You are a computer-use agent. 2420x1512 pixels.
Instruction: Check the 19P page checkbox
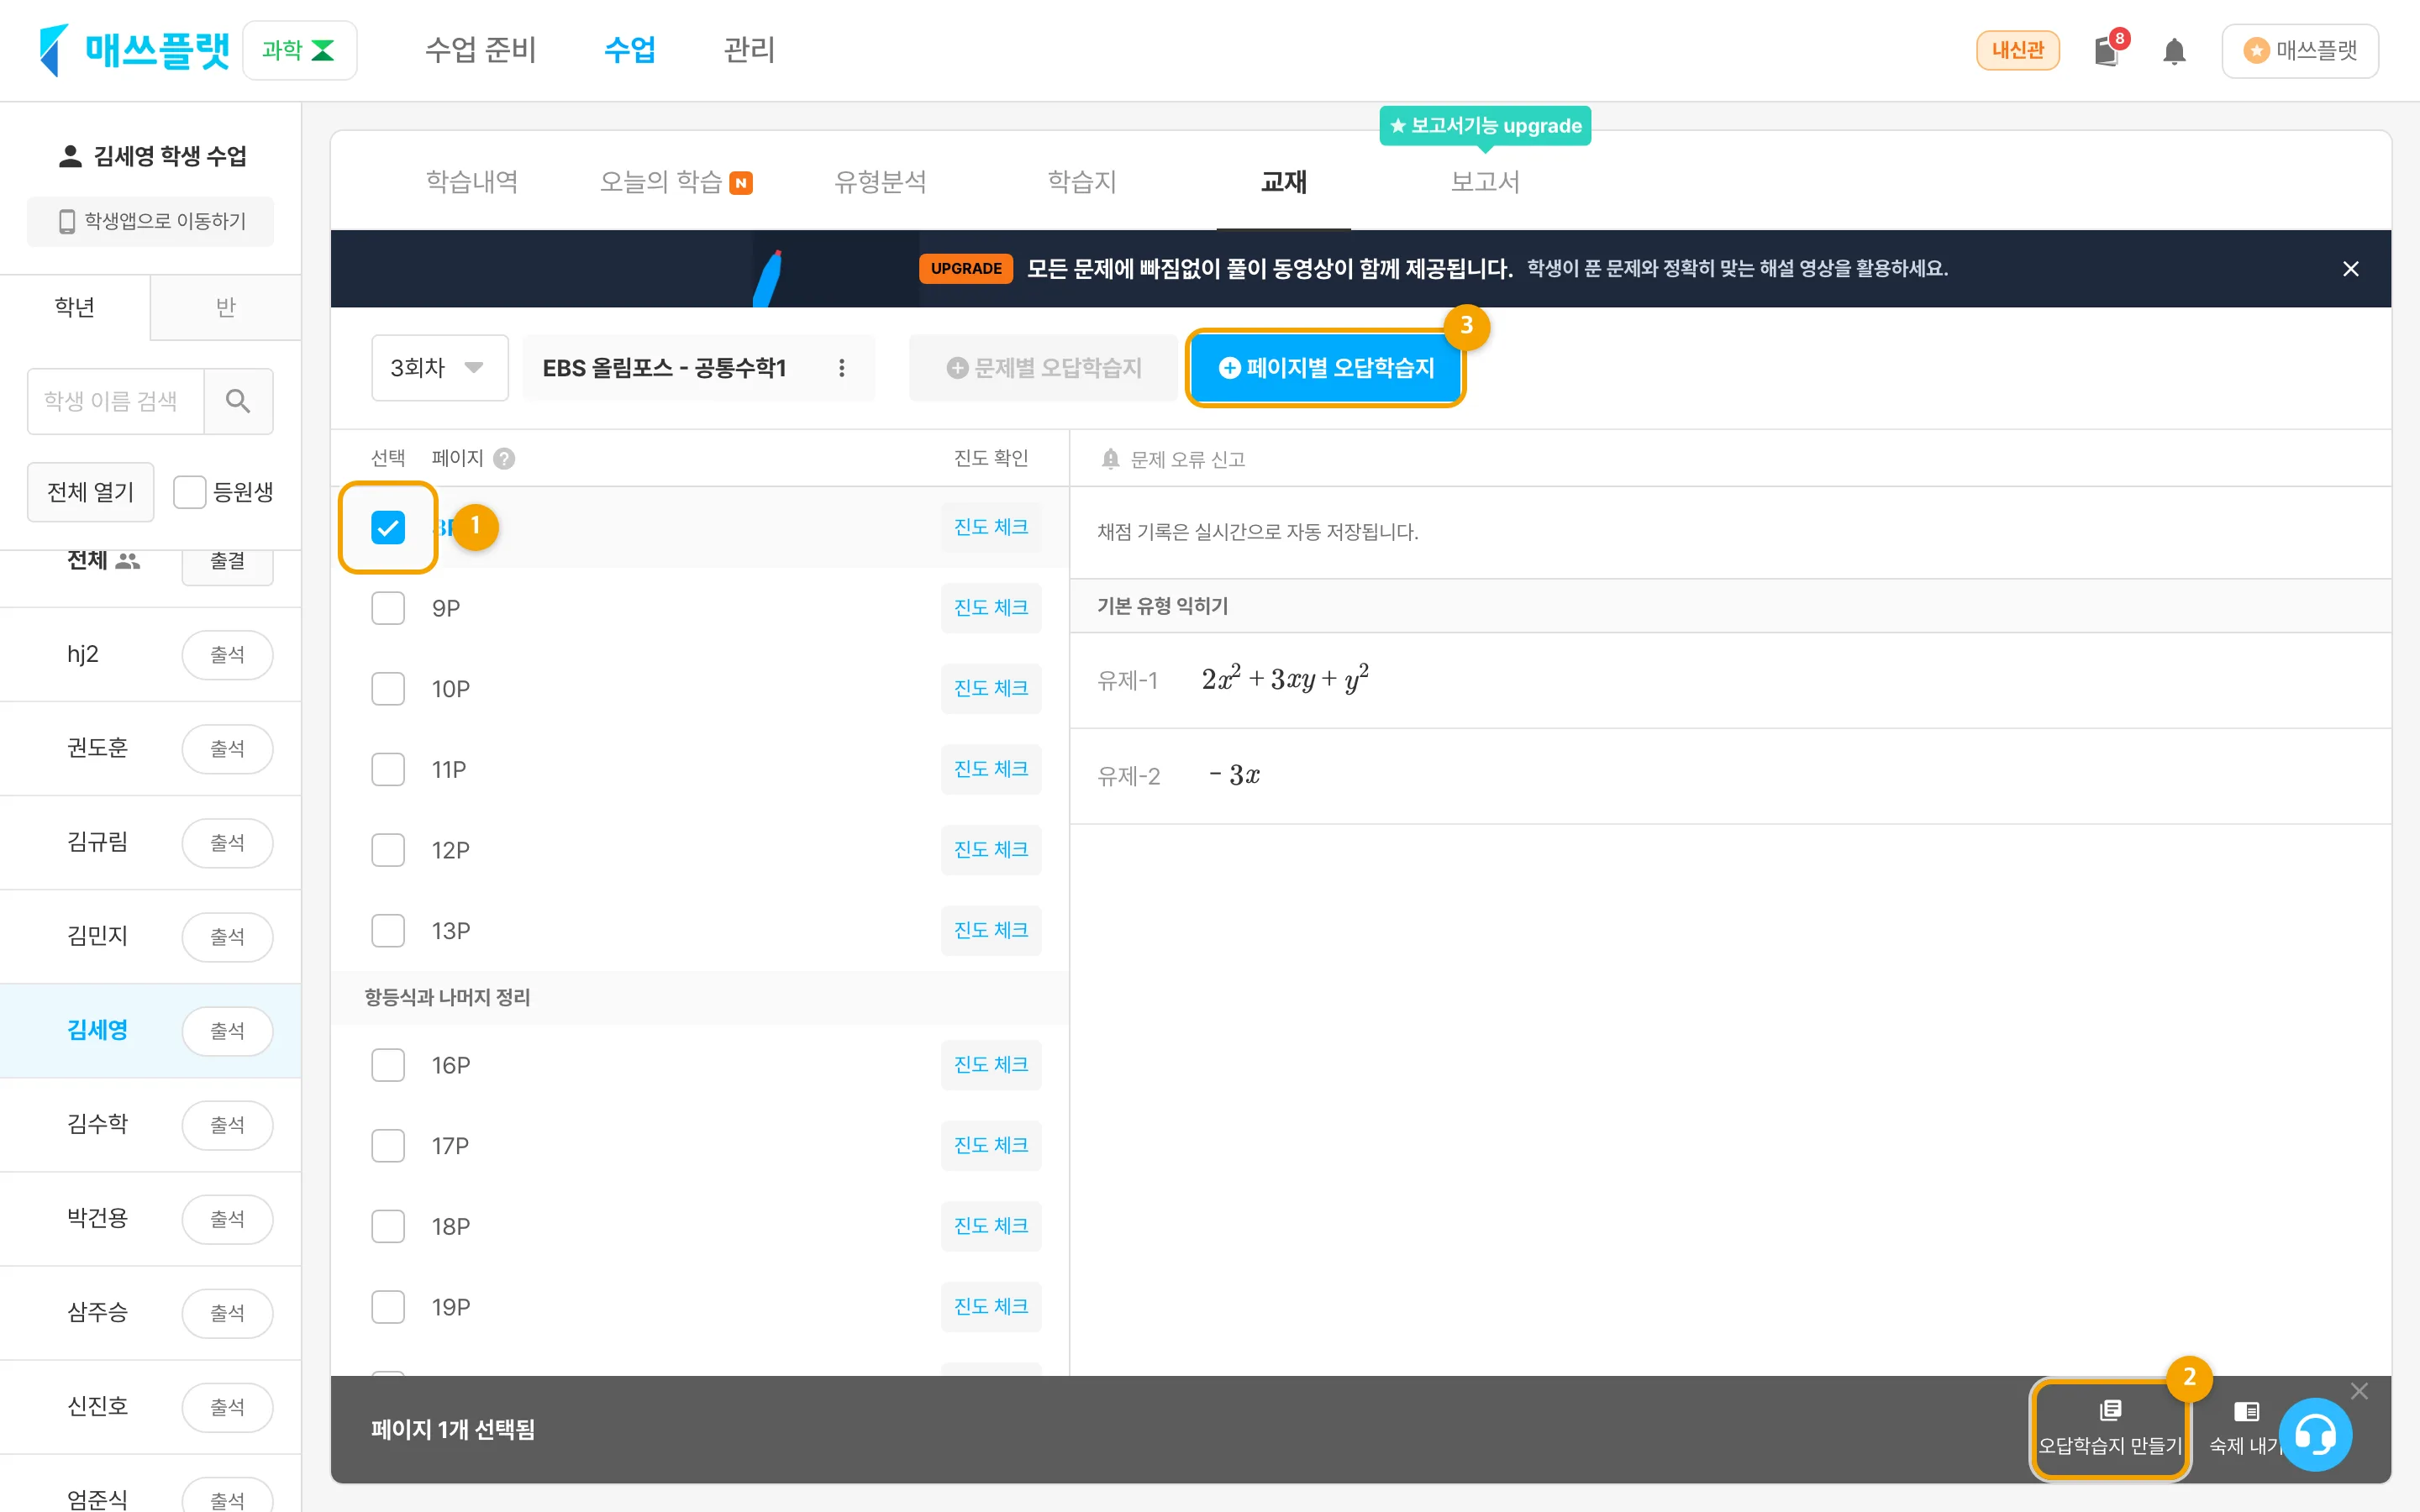click(388, 1307)
